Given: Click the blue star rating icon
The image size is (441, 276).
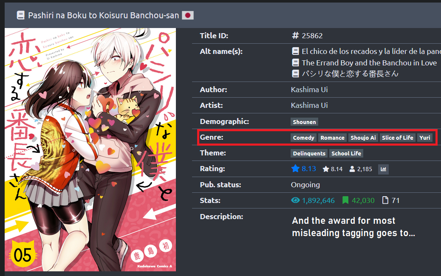Looking at the screenshot, I should click(295, 169).
